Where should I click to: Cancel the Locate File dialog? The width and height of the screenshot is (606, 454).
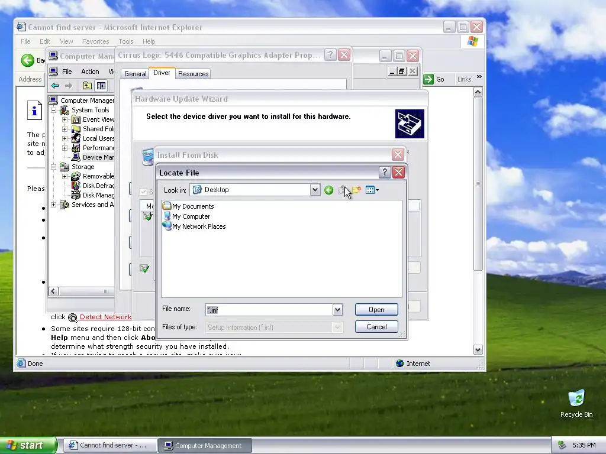coord(376,327)
